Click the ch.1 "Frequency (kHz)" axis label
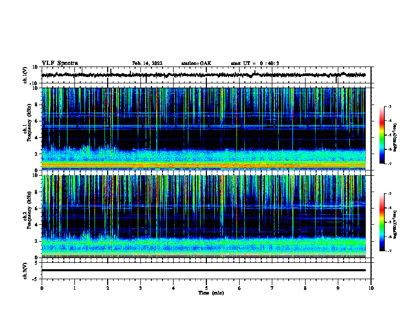Screen dimensions: 418x323 tap(30, 122)
